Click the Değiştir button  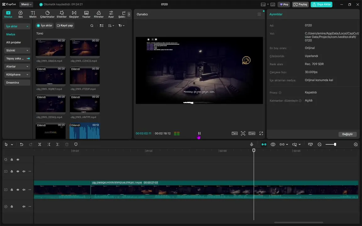pos(347,134)
